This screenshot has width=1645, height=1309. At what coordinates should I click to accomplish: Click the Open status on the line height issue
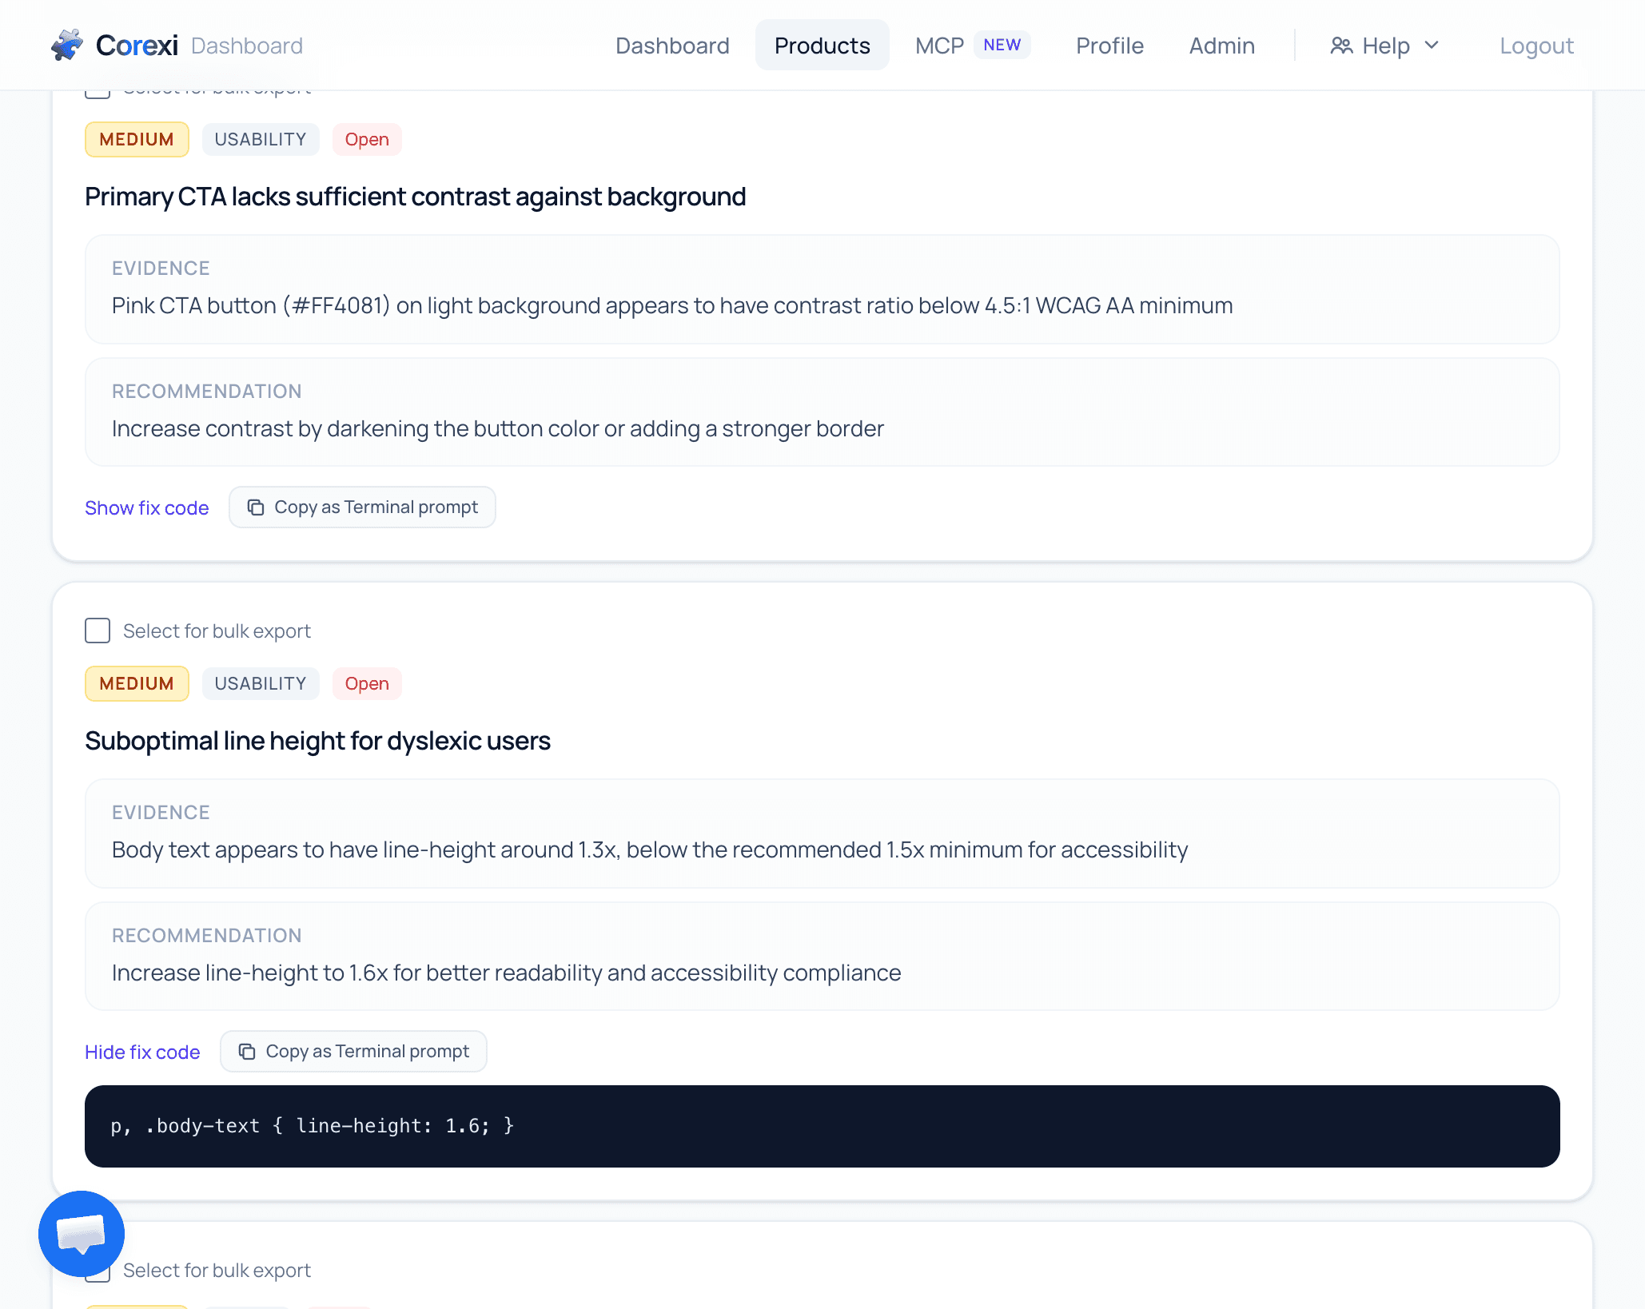tap(367, 683)
